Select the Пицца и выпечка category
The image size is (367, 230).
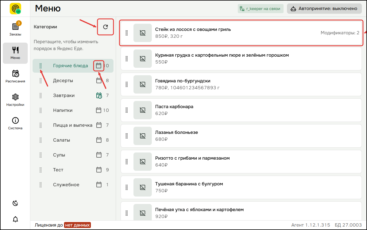(x=73, y=125)
